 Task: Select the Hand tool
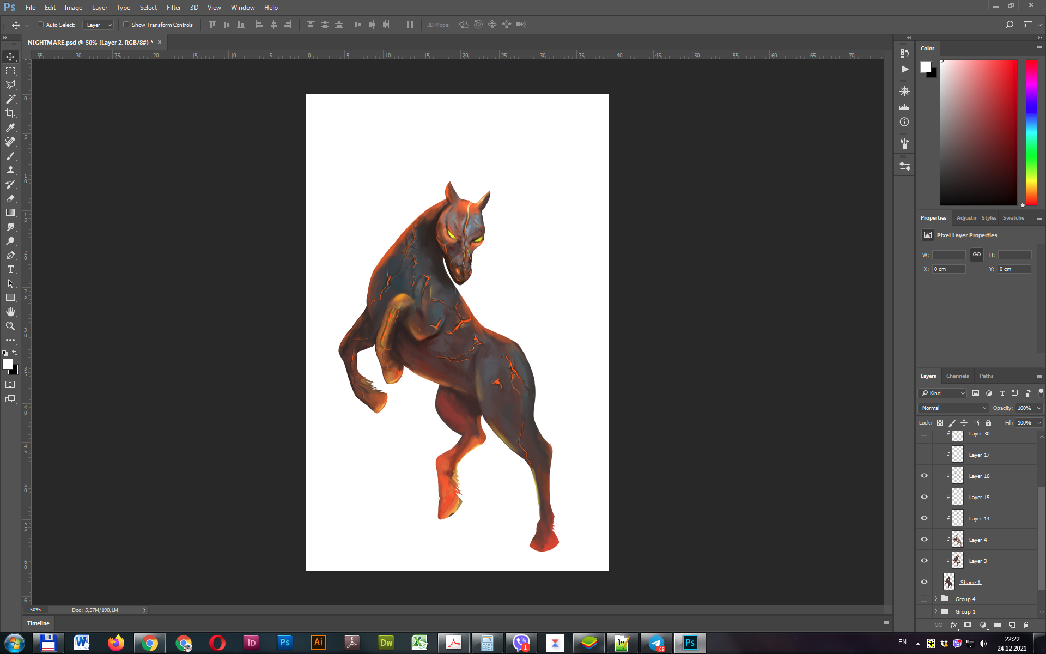click(10, 312)
